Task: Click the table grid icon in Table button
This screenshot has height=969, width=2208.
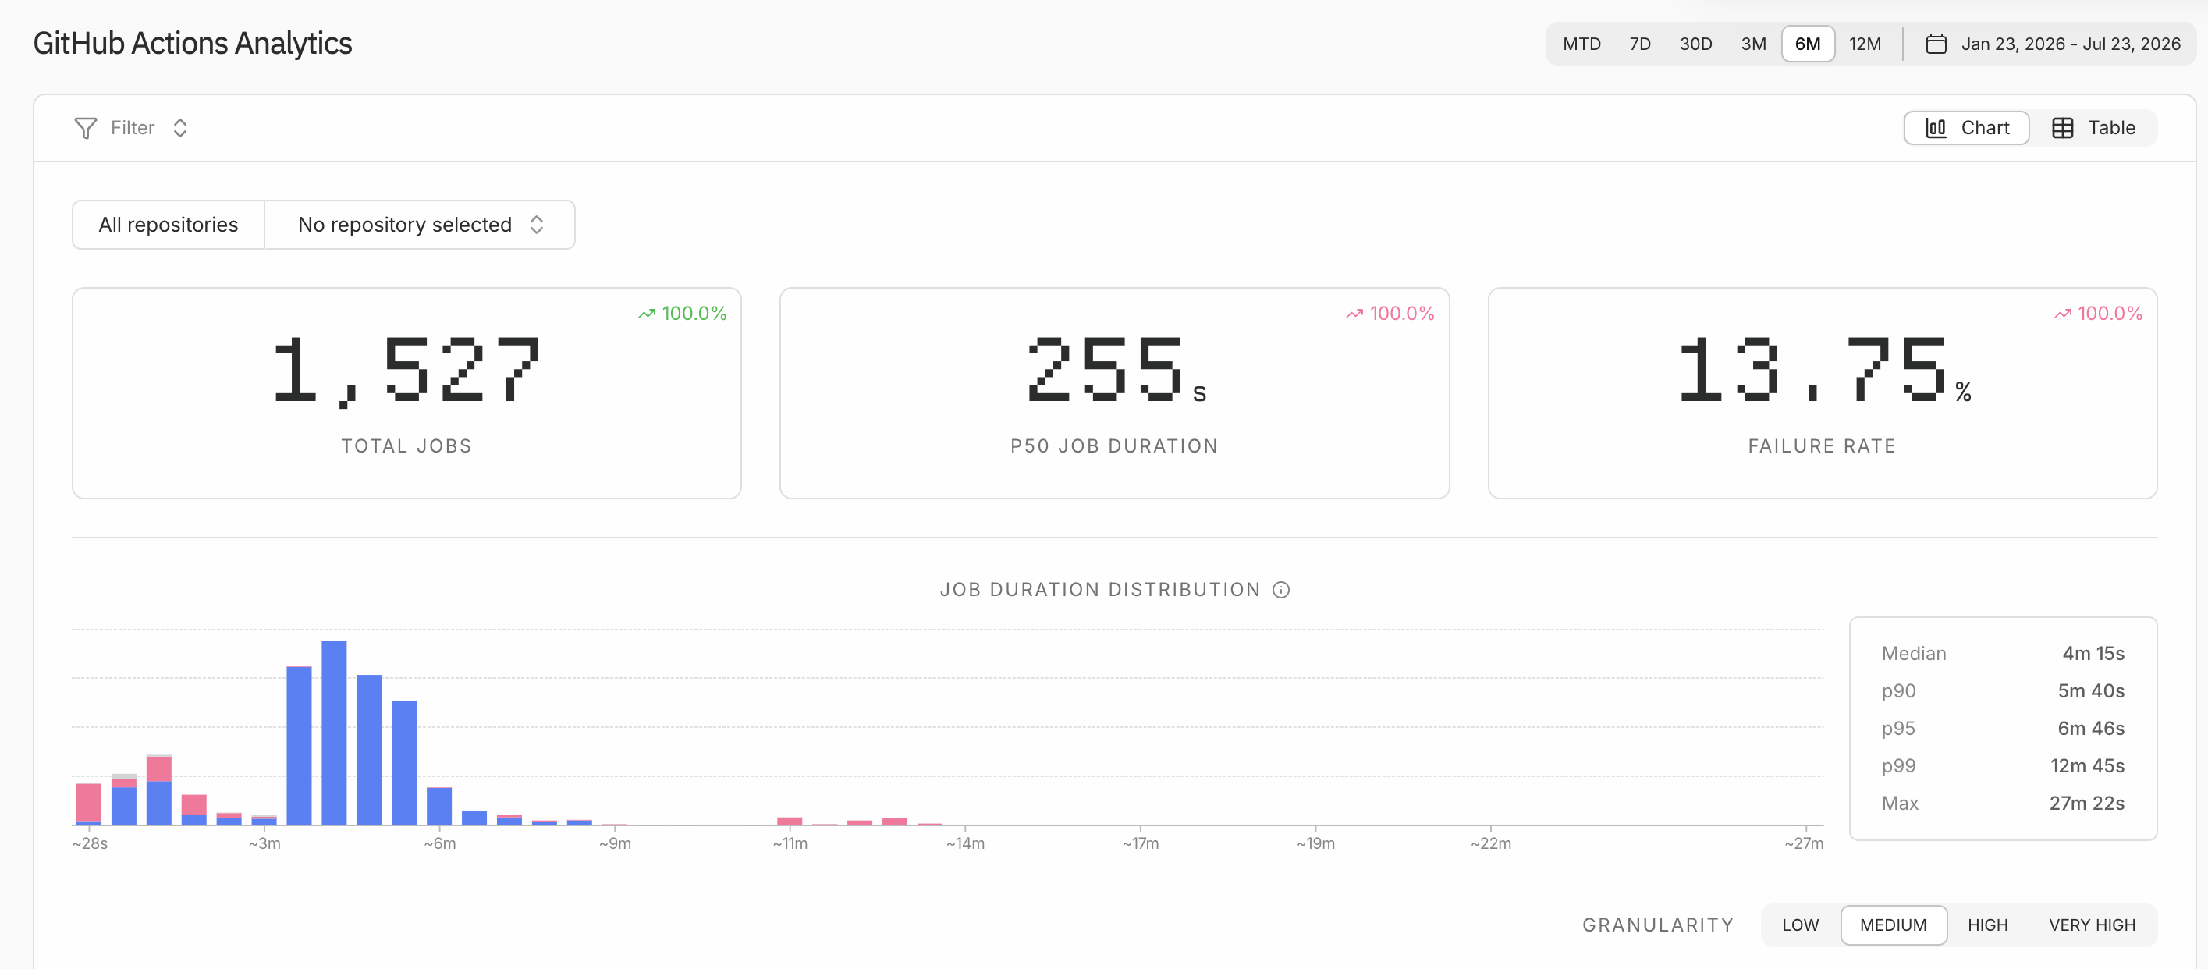Action: 2062,128
